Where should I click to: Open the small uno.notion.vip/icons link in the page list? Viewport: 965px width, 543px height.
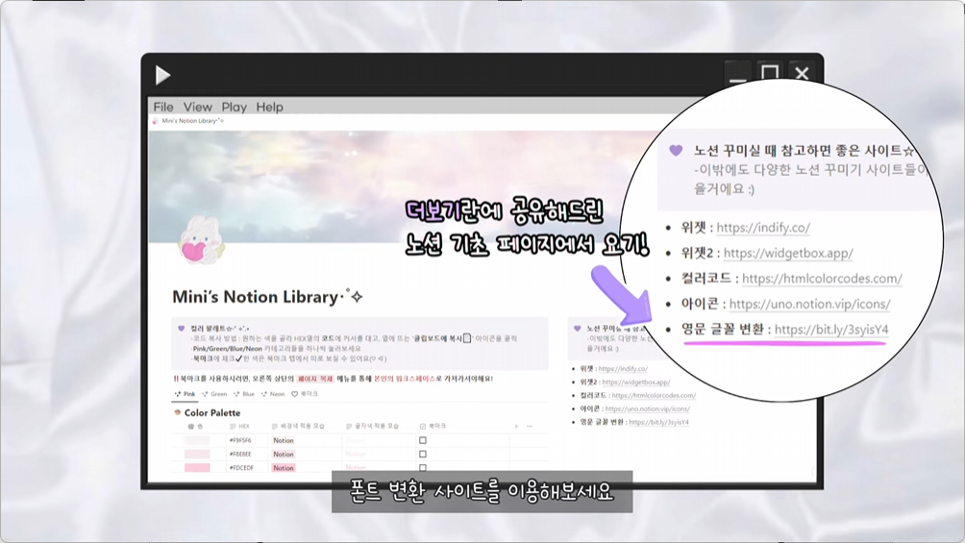(x=648, y=408)
